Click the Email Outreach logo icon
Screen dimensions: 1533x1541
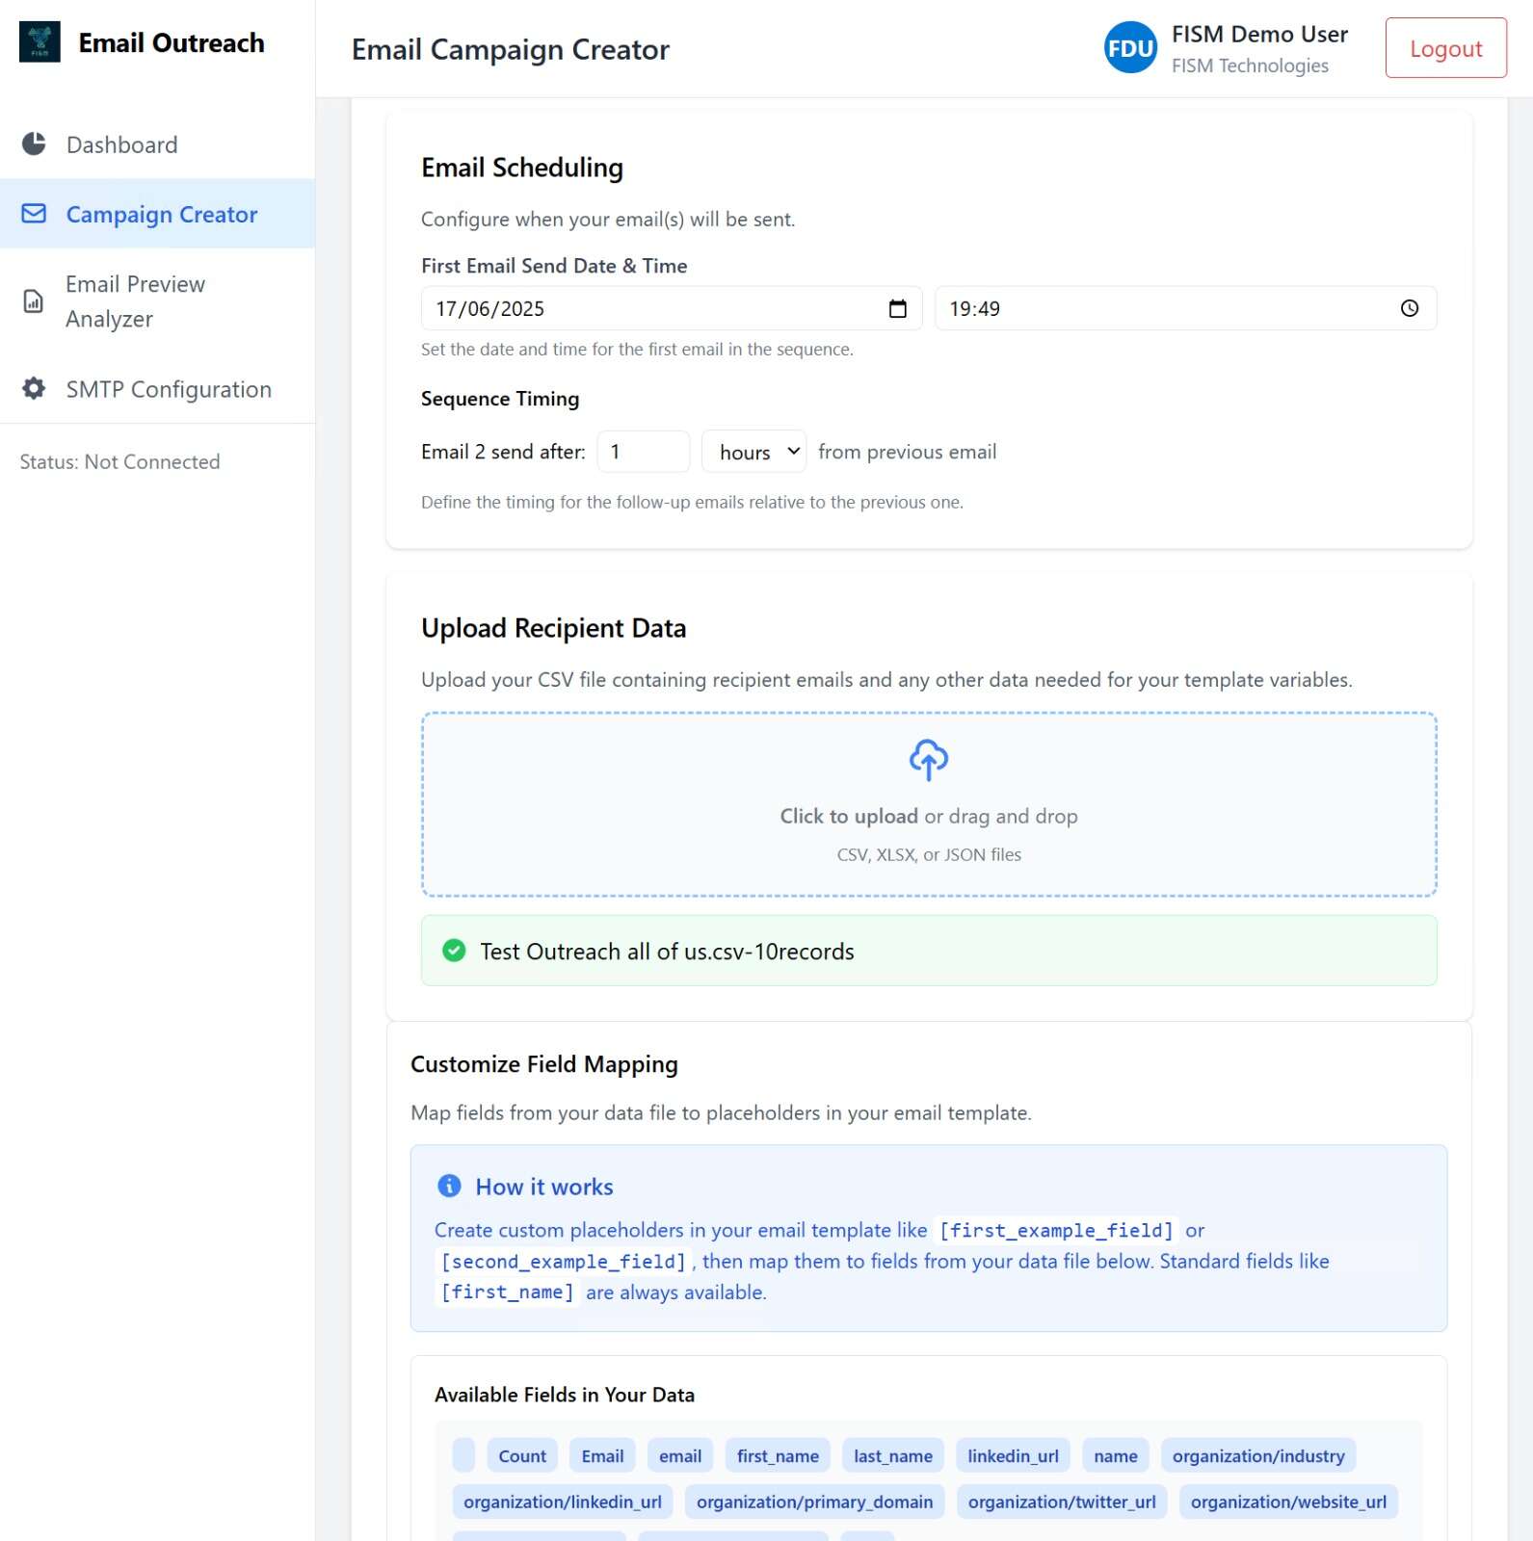point(40,42)
